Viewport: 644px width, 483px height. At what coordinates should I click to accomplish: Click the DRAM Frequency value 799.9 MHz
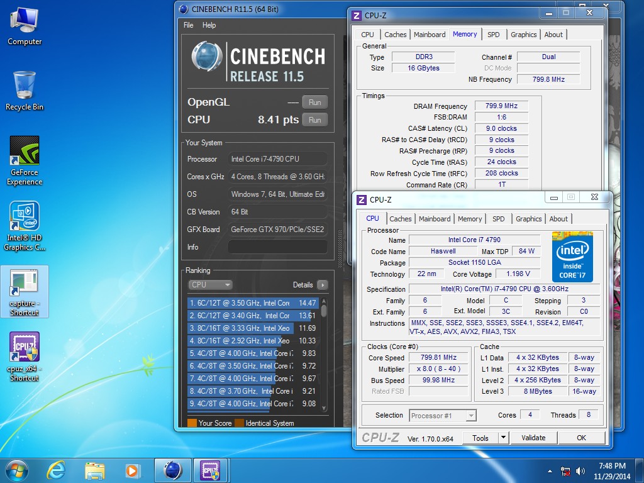(501, 106)
